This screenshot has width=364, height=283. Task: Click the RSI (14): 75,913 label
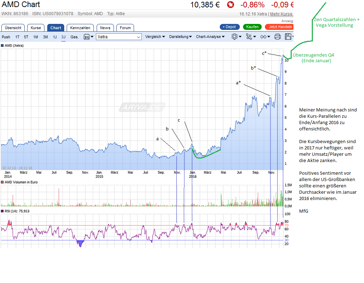coord(17,211)
